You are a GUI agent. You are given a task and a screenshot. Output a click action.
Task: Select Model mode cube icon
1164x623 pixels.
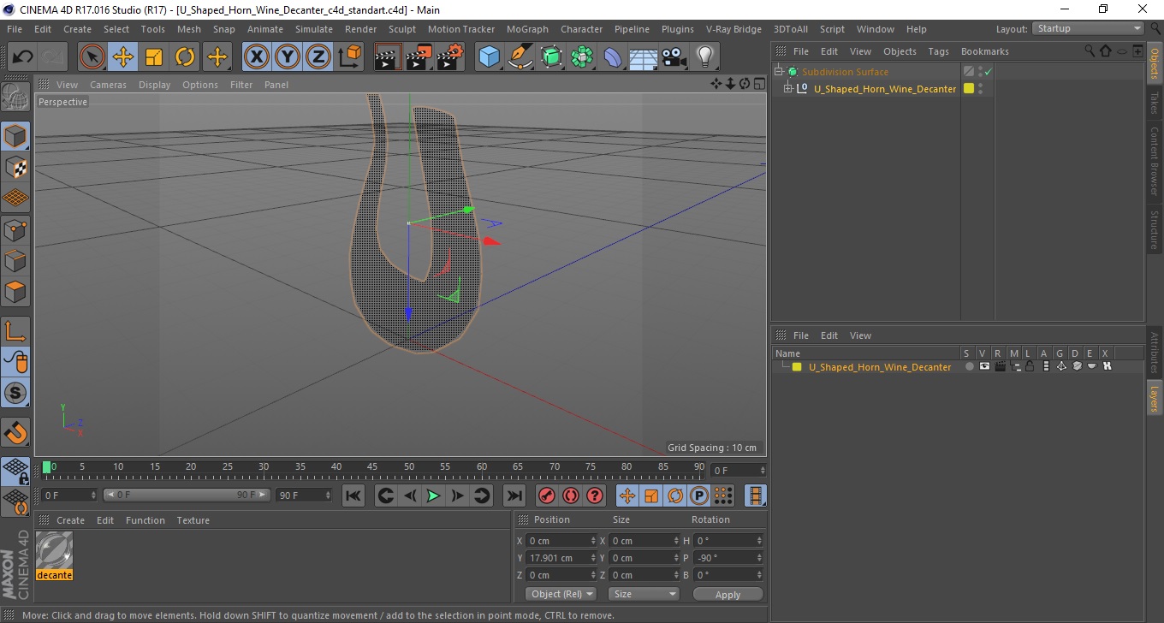15,136
